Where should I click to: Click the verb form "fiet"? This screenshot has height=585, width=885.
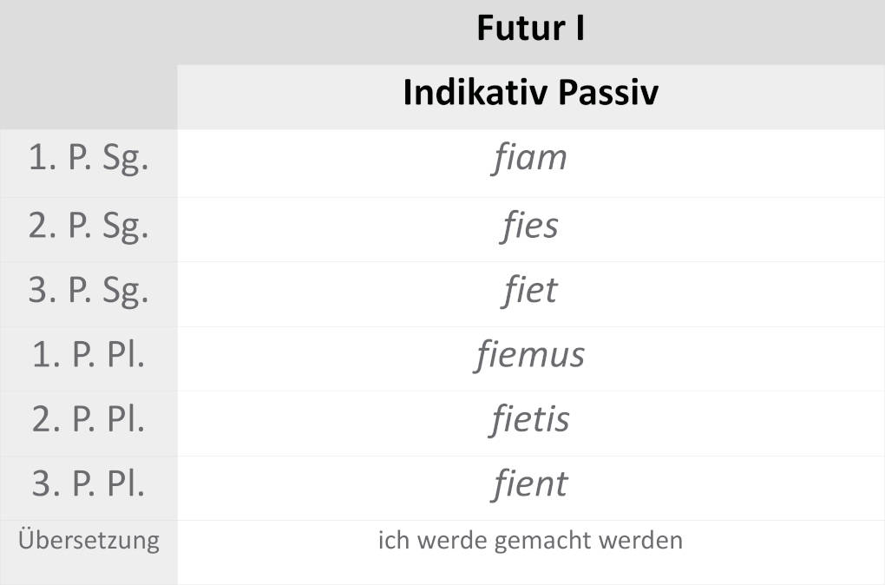[x=529, y=290]
